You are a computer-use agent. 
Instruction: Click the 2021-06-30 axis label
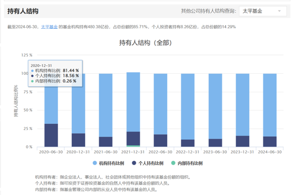coord(106,152)
